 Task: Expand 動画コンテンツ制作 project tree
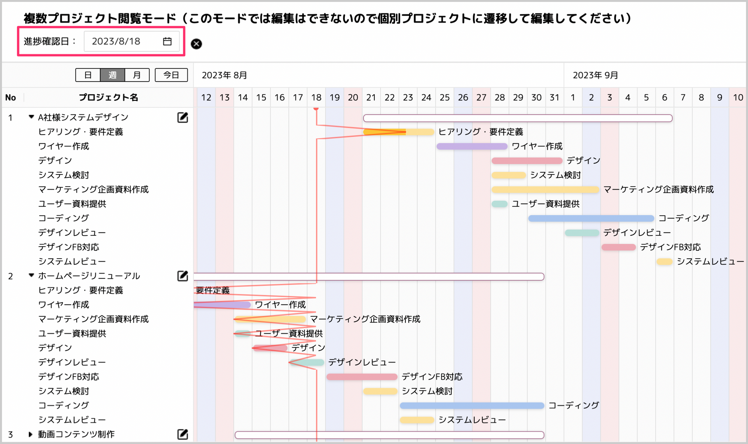pos(31,434)
